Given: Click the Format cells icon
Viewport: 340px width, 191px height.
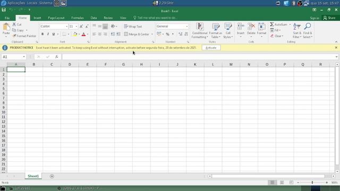Looking at the screenshot, I should (x=261, y=27).
